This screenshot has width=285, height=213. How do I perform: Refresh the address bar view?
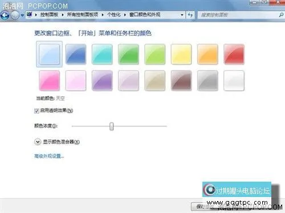(x=190, y=15)
